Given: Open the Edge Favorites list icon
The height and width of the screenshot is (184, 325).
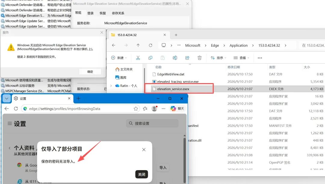Looking at the screenshot, I should (x=145, y=108).
